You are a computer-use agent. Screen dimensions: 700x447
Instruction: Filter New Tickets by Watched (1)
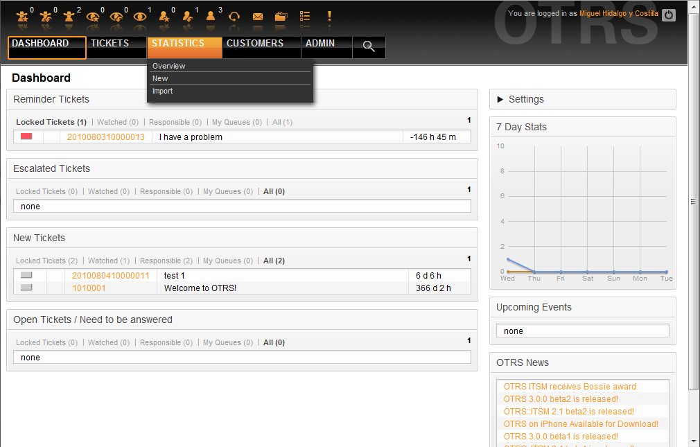[x=108, y=261]
